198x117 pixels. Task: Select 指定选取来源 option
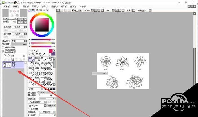point(3,52)
